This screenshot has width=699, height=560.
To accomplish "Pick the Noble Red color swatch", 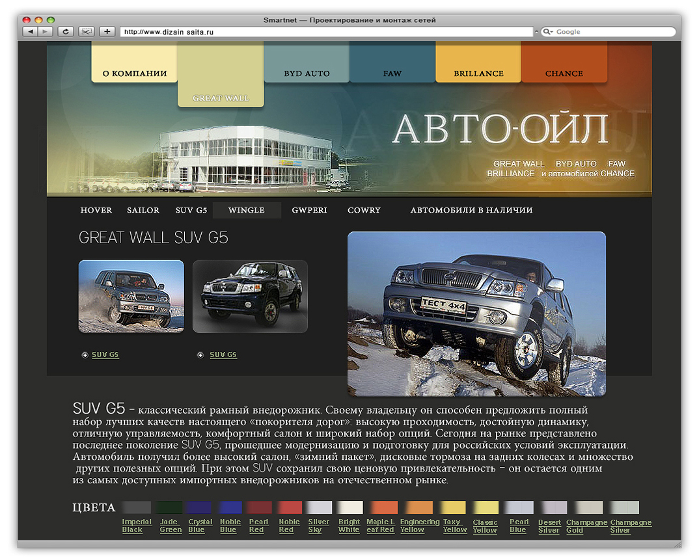I will [x=290, y=507].
